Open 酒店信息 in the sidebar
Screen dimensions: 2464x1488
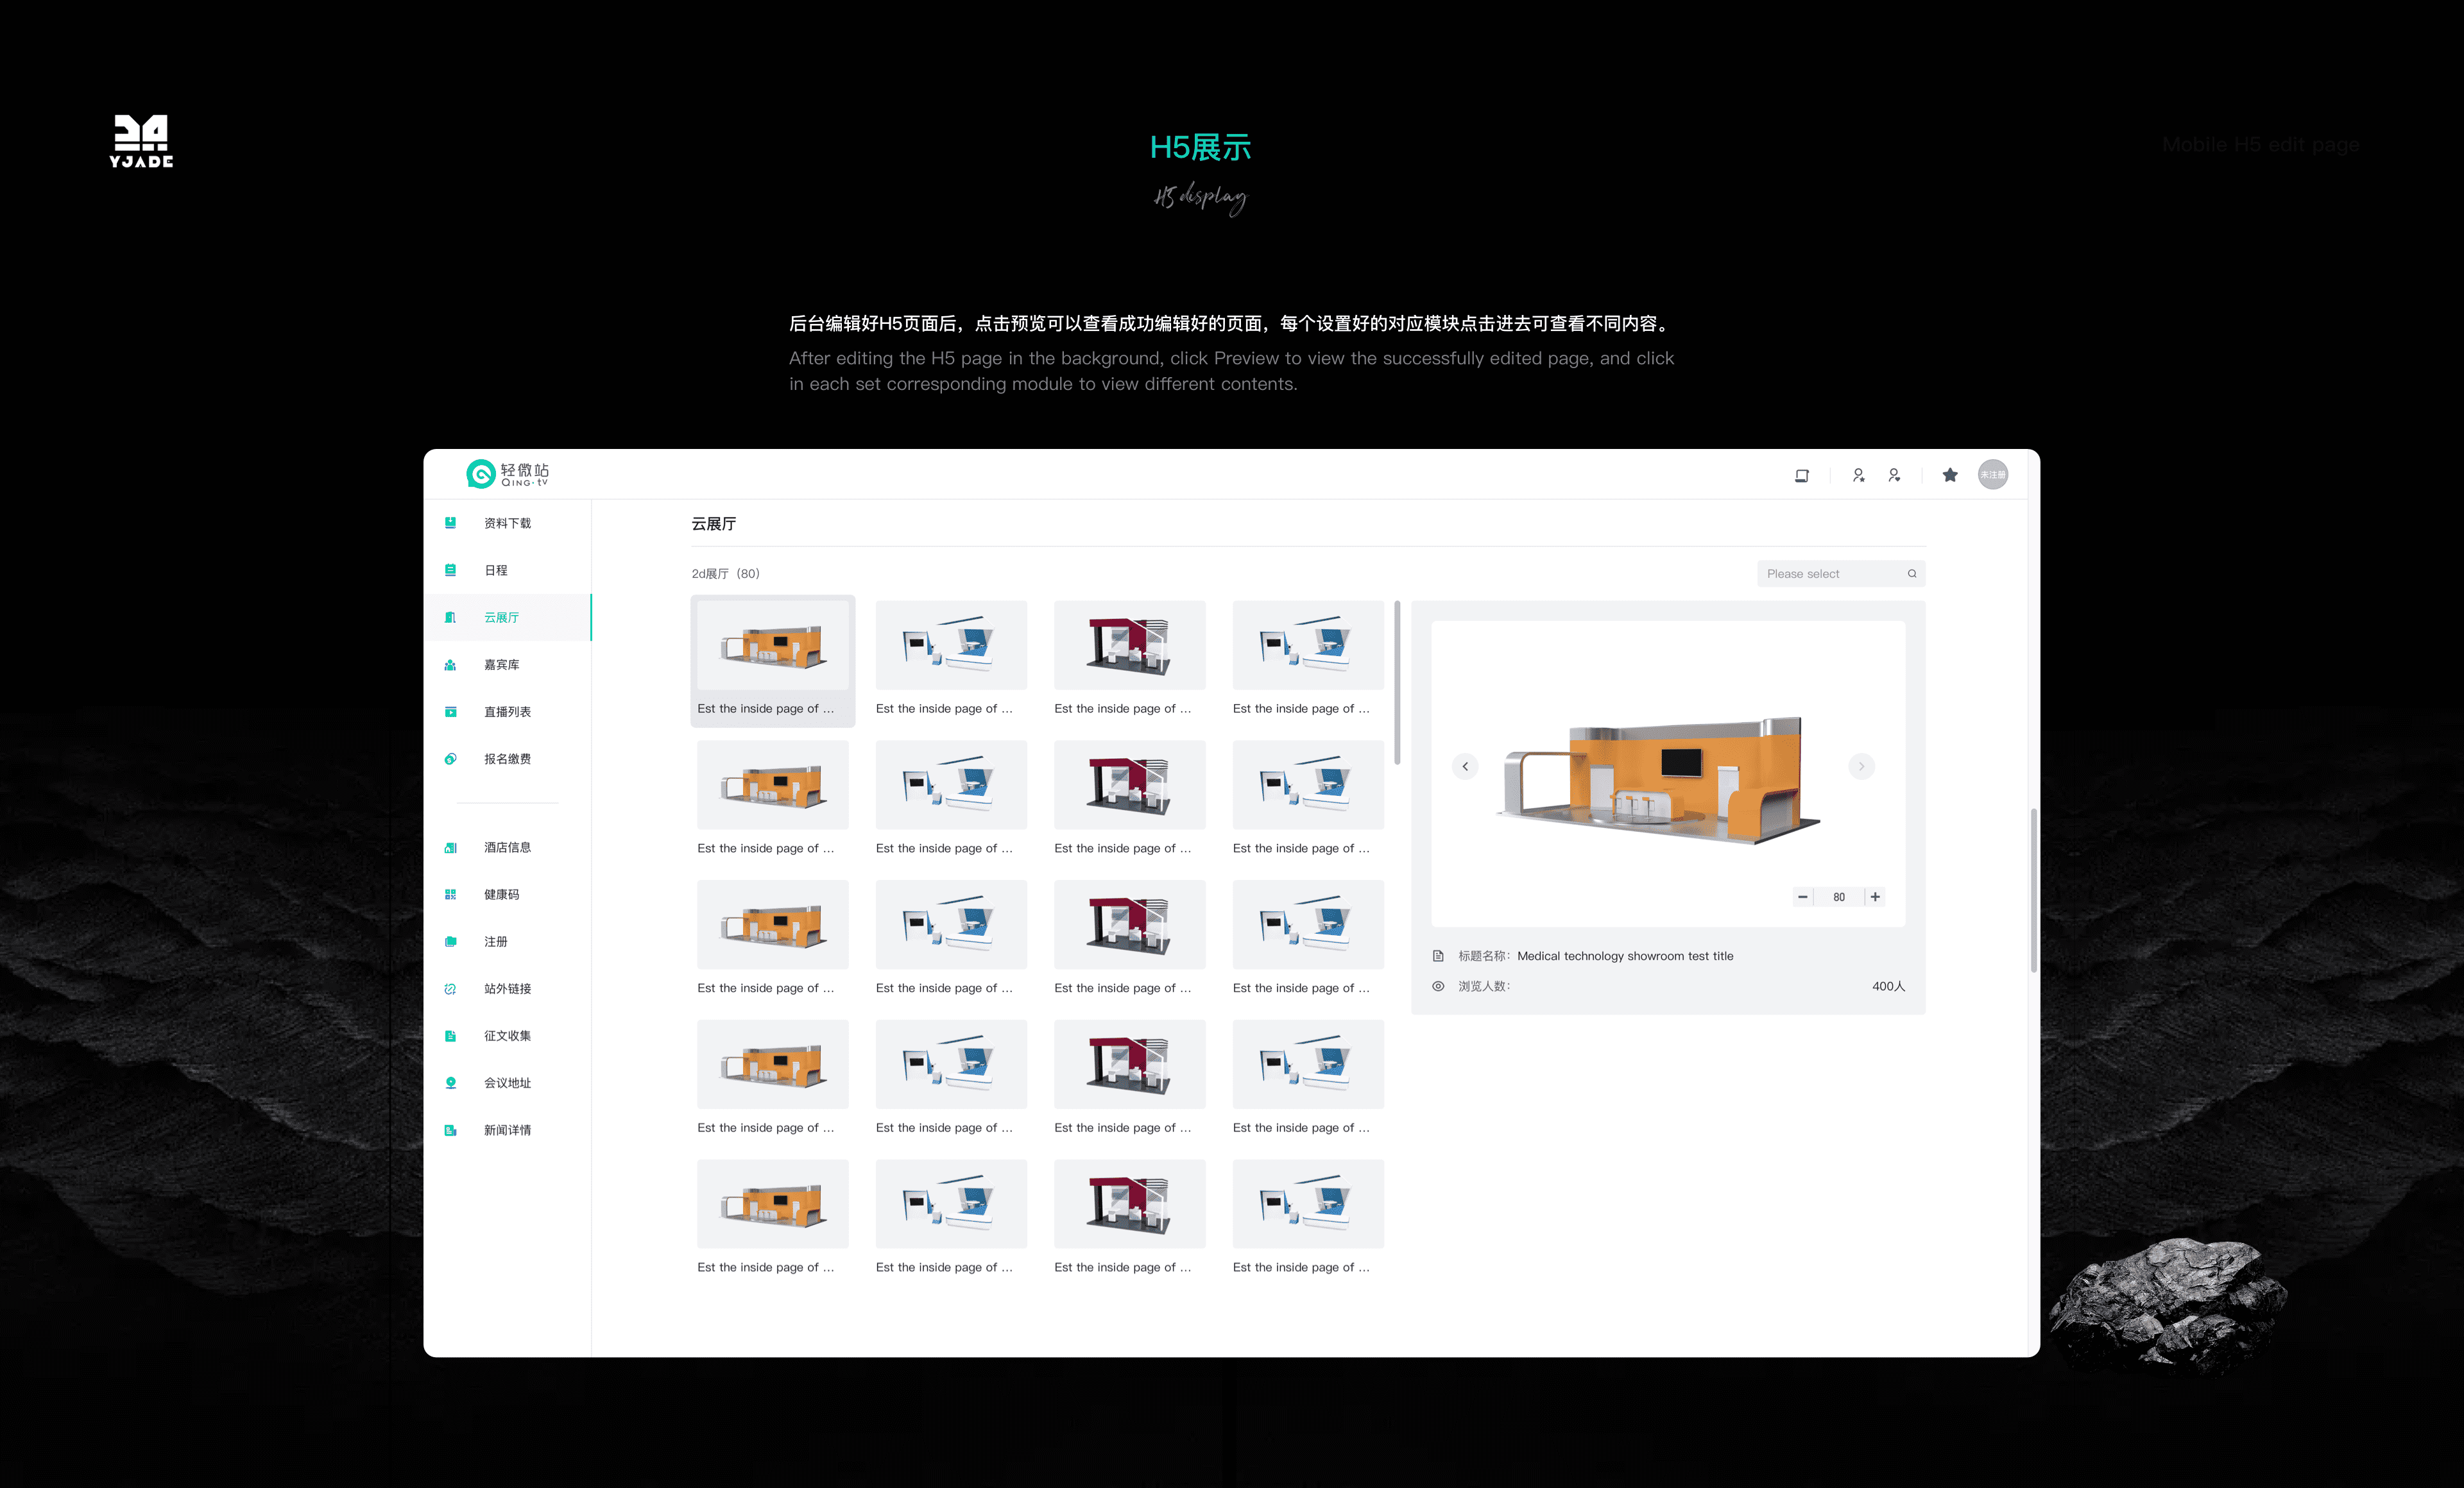507,847
